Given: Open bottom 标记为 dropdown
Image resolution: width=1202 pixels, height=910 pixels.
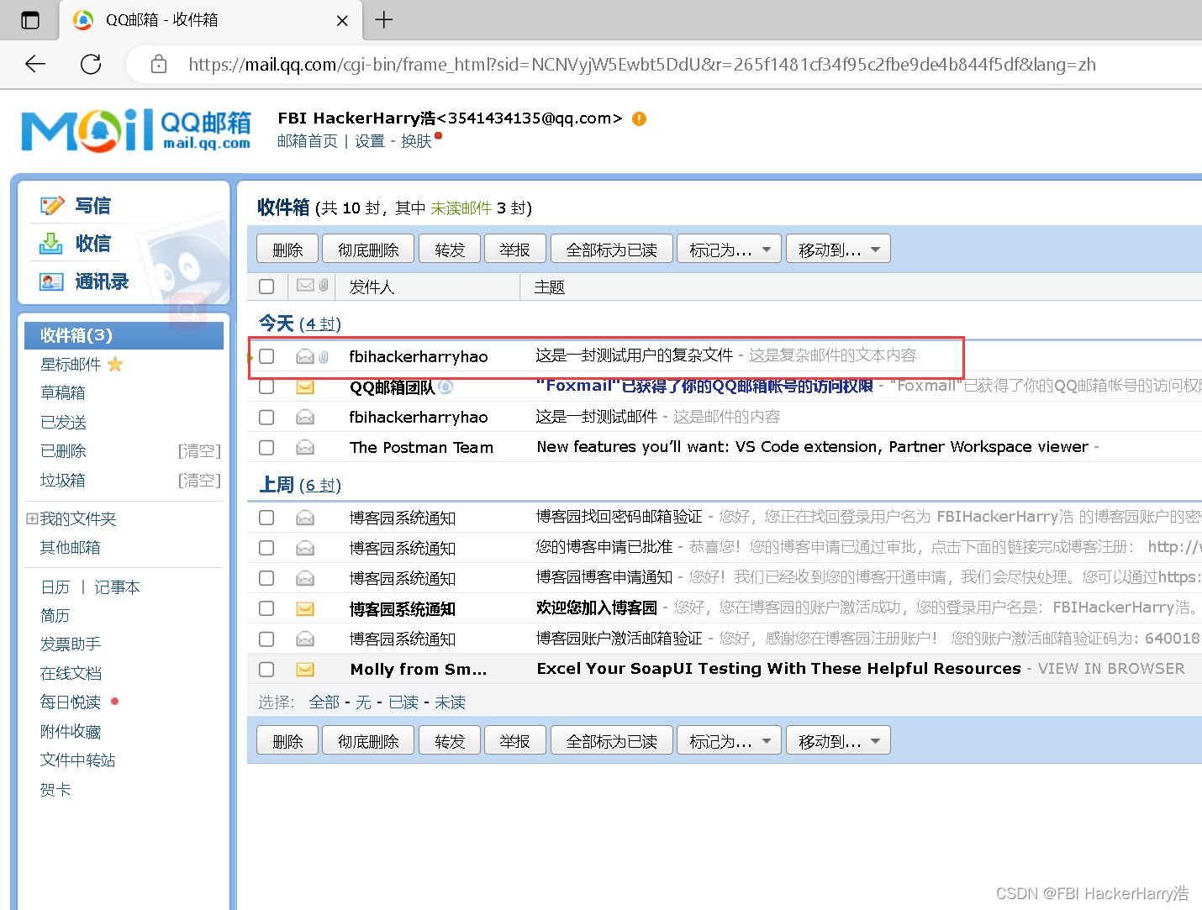Looking at the screenshot, I should (729, 740).
